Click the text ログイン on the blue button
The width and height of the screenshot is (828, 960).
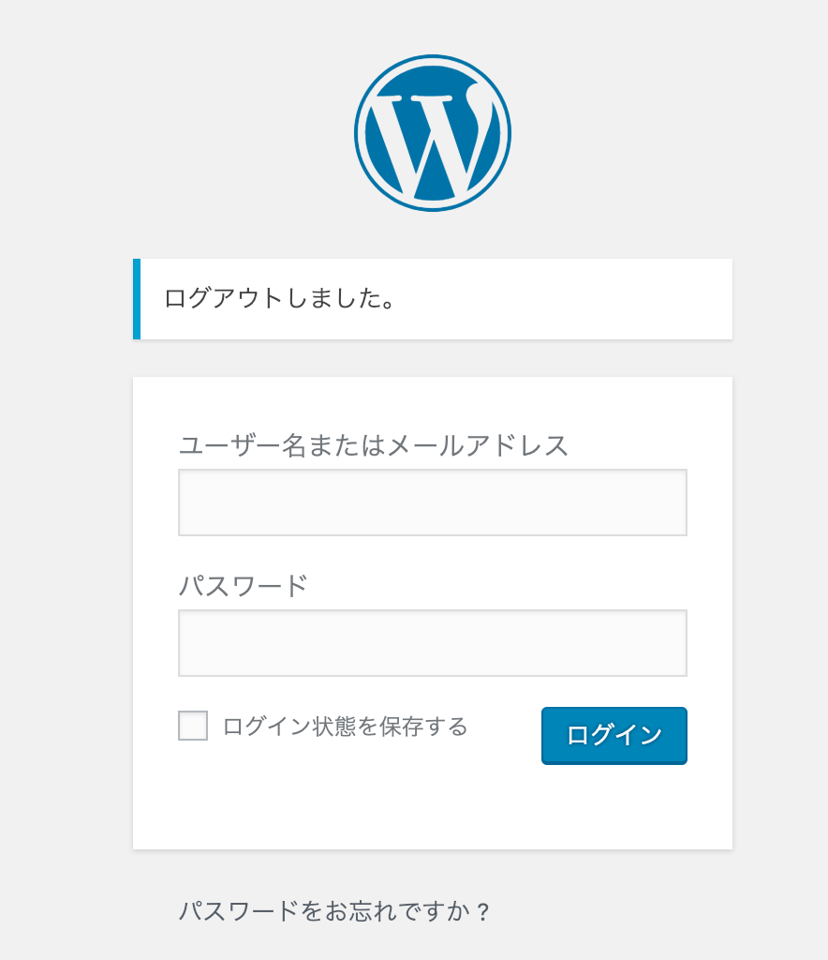tap(614, 735)
